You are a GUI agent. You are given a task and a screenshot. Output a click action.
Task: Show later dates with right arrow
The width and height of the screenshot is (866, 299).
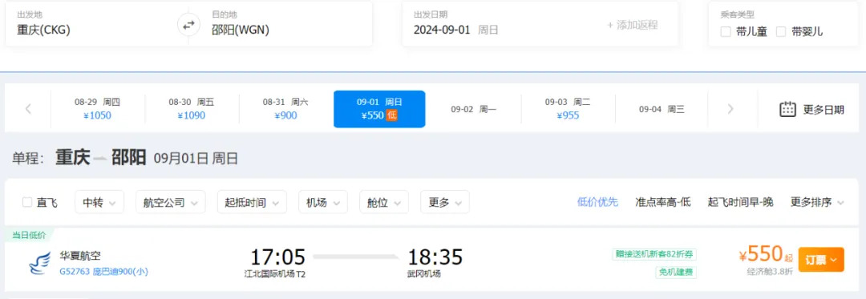[x=730, y=109]
